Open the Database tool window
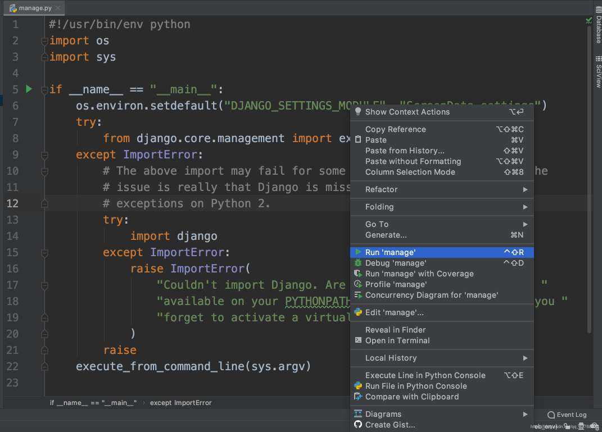The width and height of the screenshot is (602, 432). click(598, 25)
